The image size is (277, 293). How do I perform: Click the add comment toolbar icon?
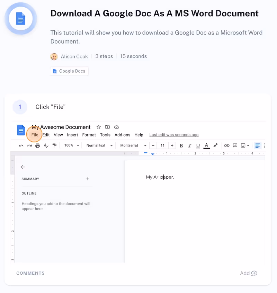pos(235,145)
